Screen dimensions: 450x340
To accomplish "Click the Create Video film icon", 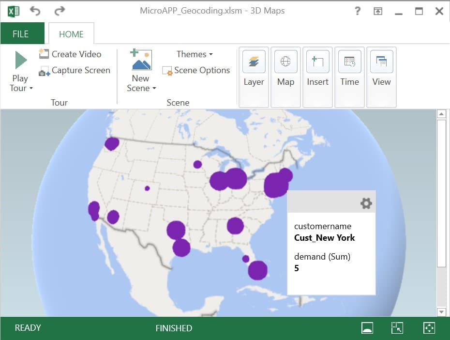I will tap(44, 54).
